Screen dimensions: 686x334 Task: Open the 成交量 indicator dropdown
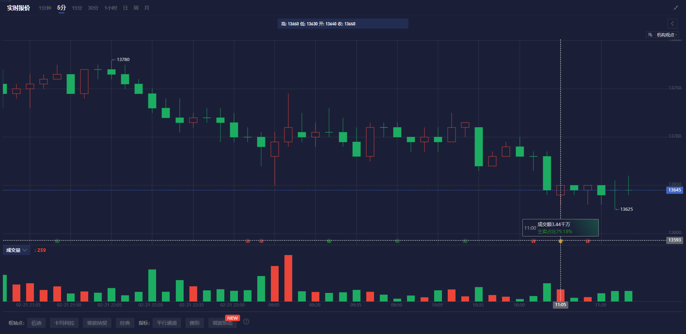click(16, 250)
